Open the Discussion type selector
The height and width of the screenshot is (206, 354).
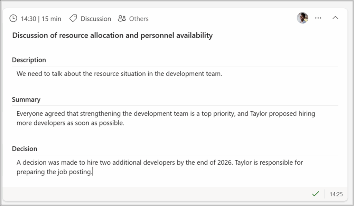pos(96,19)
